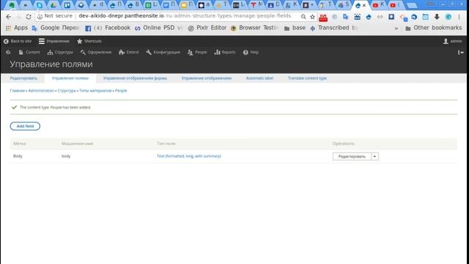This screenshot has height=264, width=469.
Task: Open the Reports admin menu
Action: [x=225, y=52]
